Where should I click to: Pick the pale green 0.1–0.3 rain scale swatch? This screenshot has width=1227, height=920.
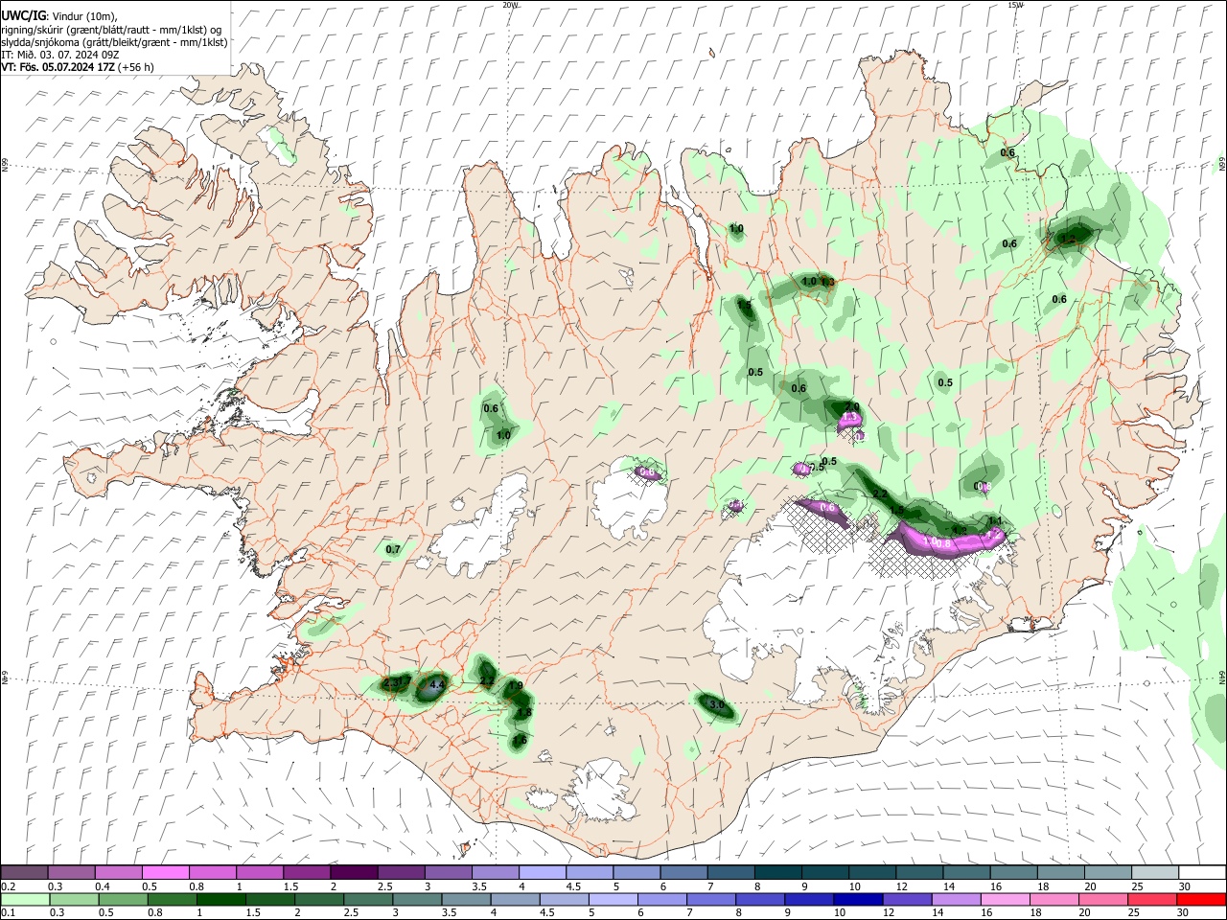24,899
